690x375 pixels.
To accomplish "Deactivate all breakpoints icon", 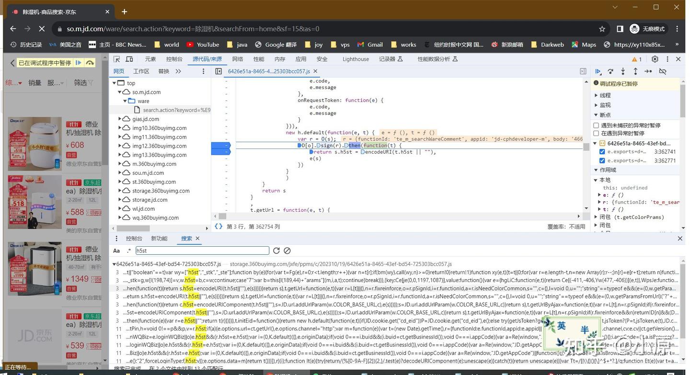I will (663, 71).
